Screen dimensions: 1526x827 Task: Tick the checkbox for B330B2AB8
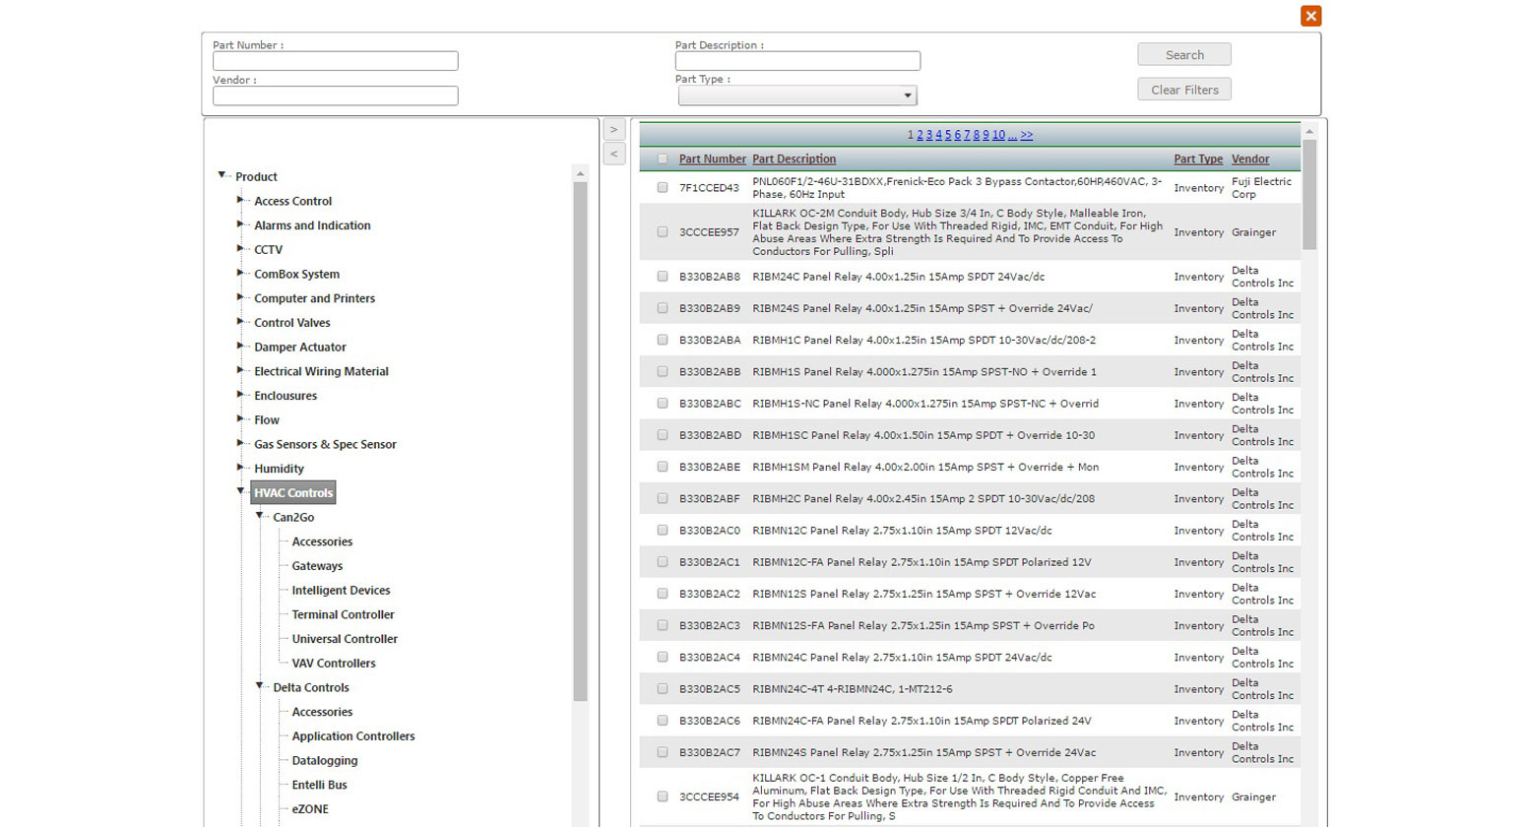(x=663, y=277)
